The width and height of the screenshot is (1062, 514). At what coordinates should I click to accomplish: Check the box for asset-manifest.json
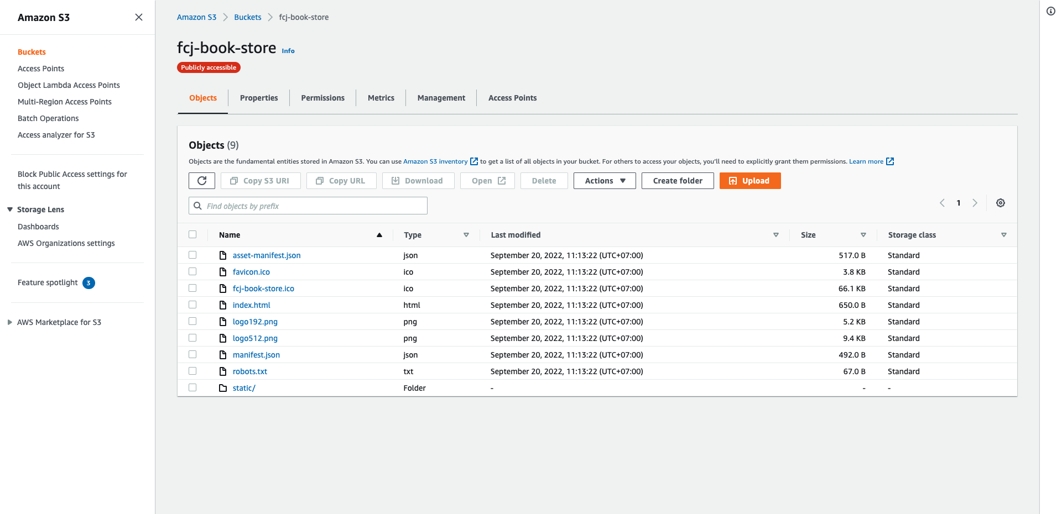click(x=192, y=255)
